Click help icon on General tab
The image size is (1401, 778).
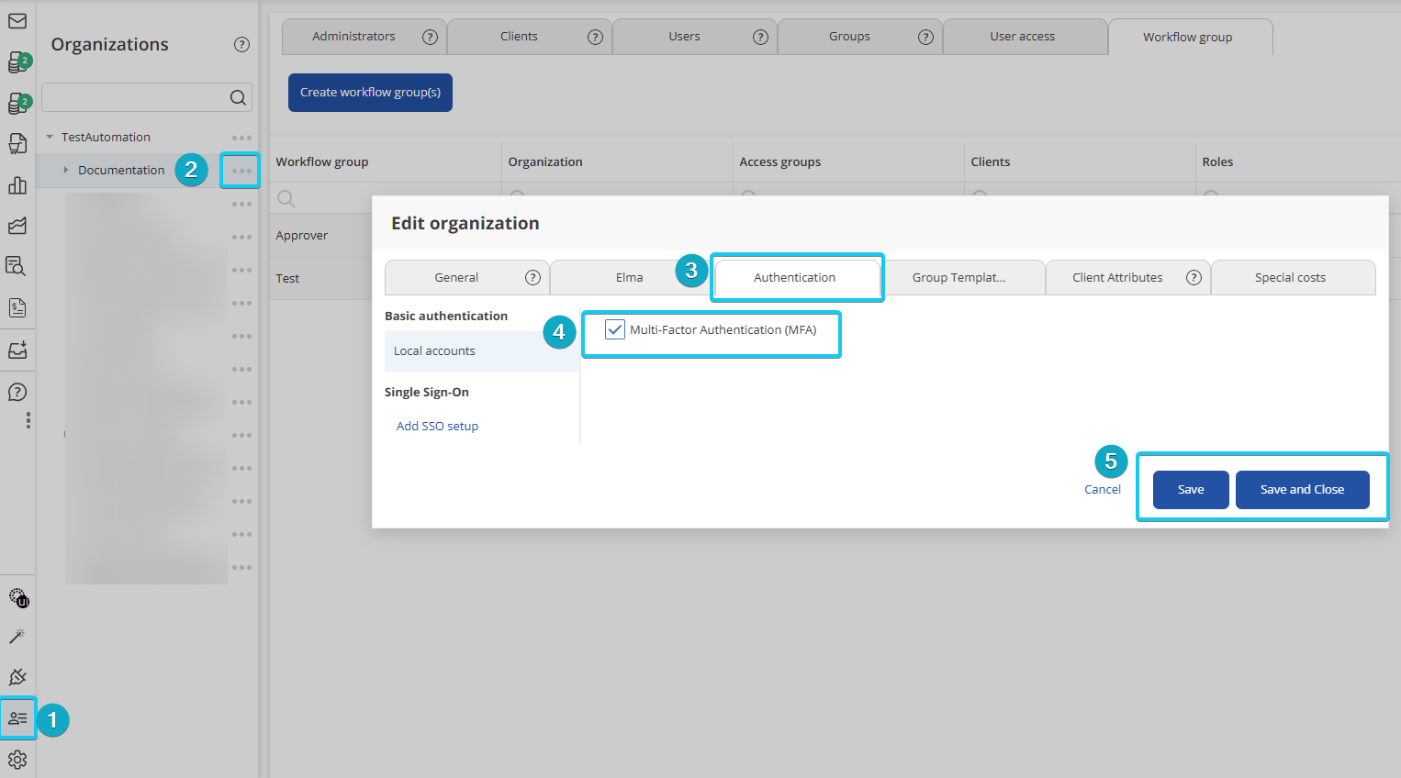532,277
